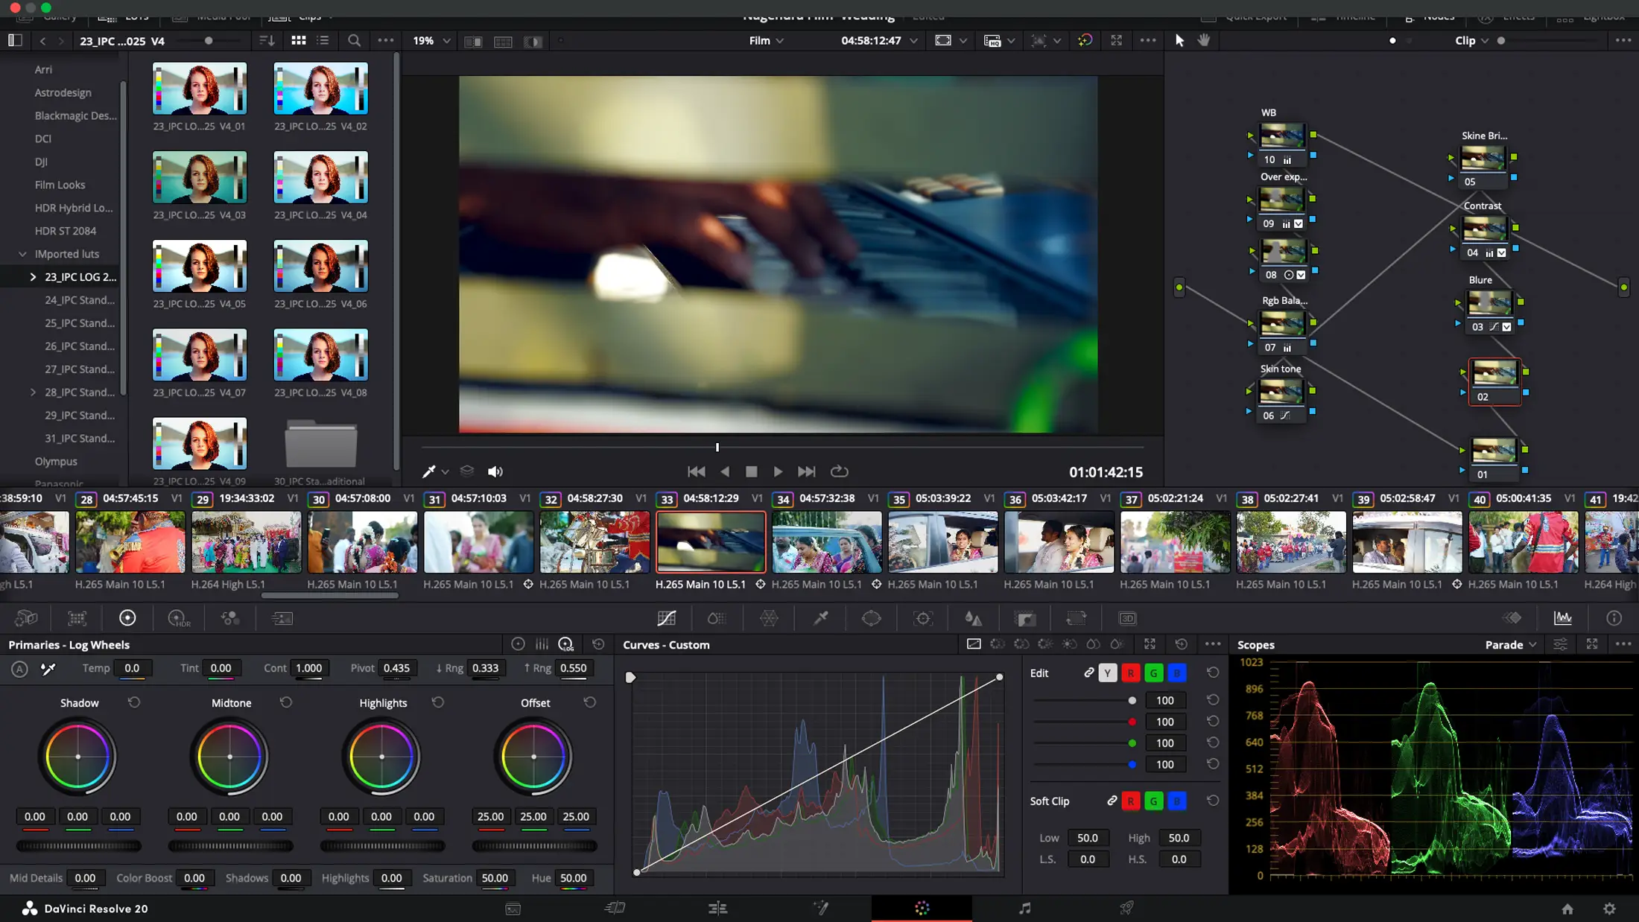Image resolution: width=1639 pixels, height=922 pixels.
Task: Show the Scopes panel icon
Action: [1563, 618]
